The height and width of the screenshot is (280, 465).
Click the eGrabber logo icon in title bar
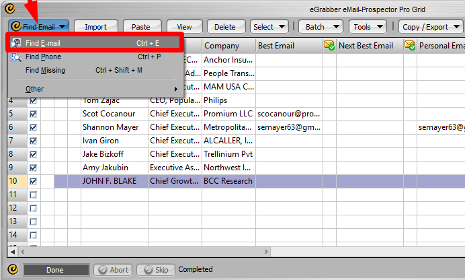click(9, 9)
